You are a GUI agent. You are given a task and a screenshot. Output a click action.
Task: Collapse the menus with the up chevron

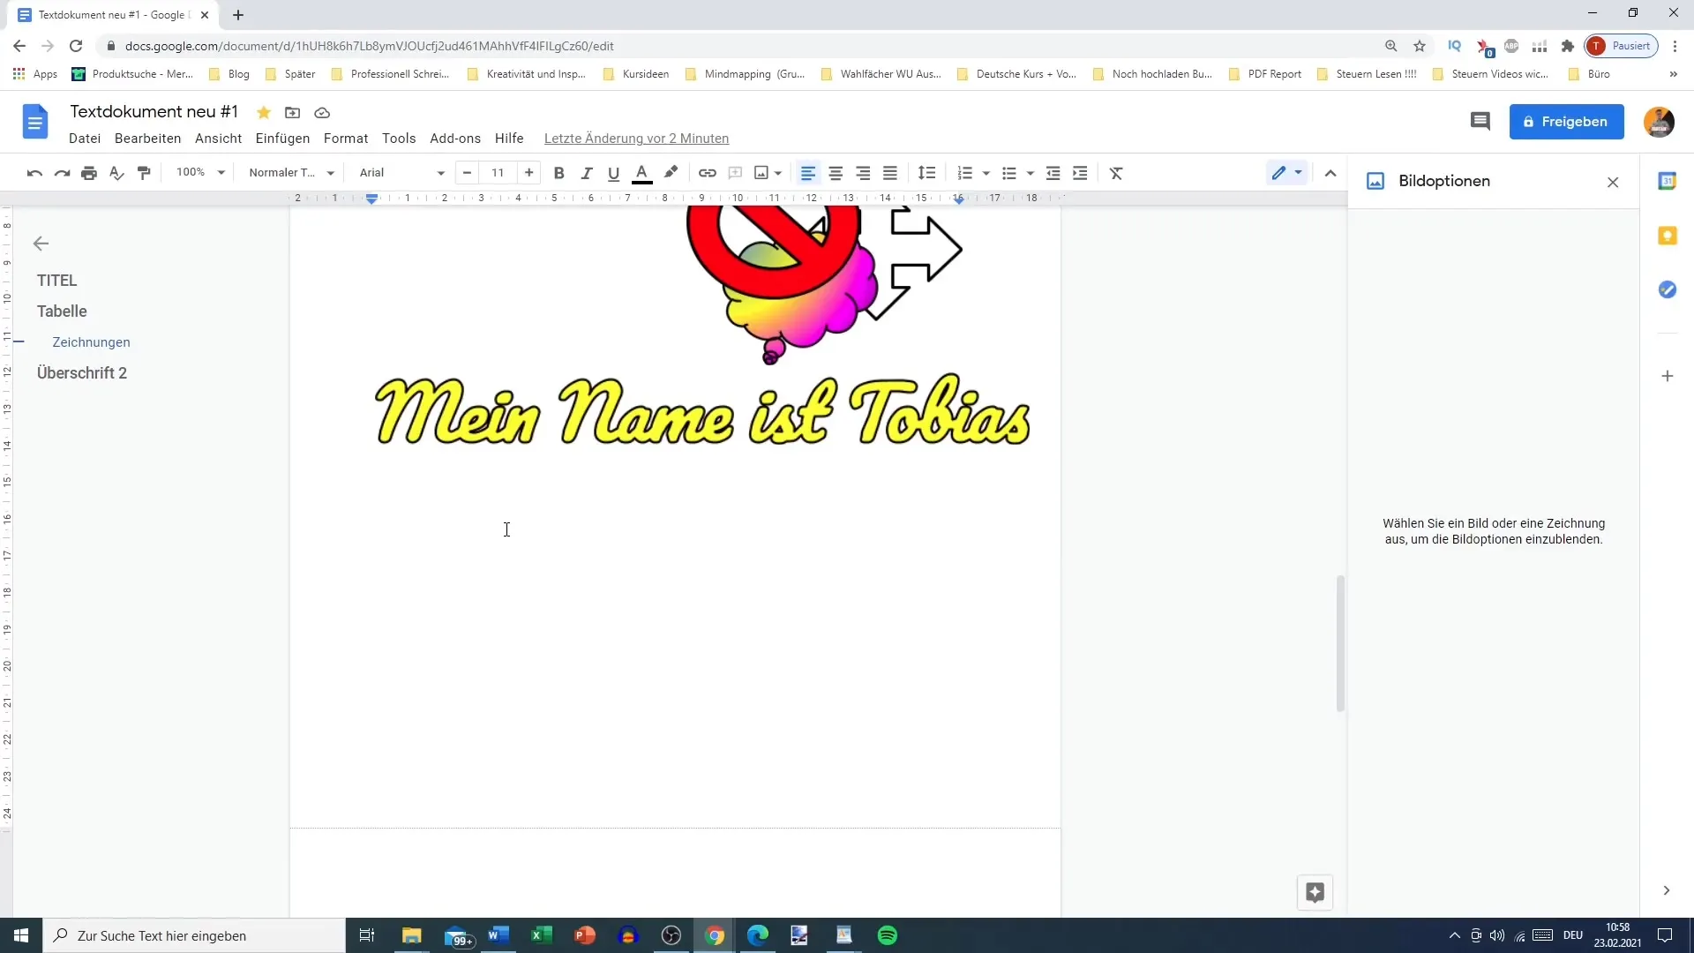click(x=1330, y=173)
